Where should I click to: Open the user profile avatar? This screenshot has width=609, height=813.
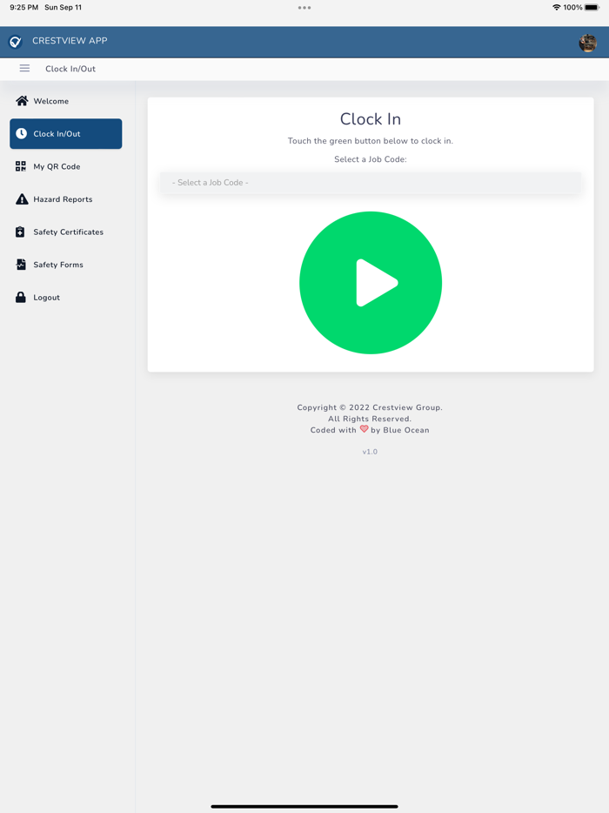(x=587, y=43)
